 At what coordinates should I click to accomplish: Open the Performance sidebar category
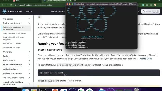(9, 60)
